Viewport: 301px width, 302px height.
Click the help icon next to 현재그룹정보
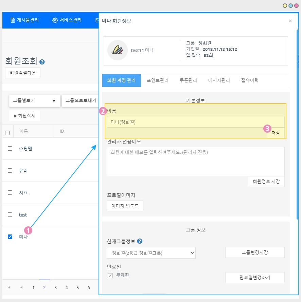coord(140,241)
